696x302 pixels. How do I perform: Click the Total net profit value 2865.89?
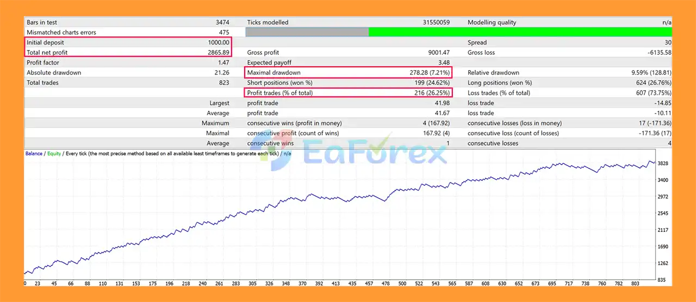[x=216, y=53]
